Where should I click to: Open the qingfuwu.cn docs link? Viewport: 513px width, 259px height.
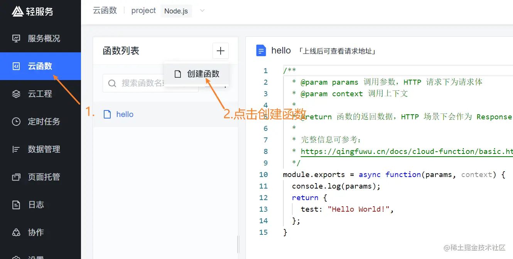tap(407, 151)
